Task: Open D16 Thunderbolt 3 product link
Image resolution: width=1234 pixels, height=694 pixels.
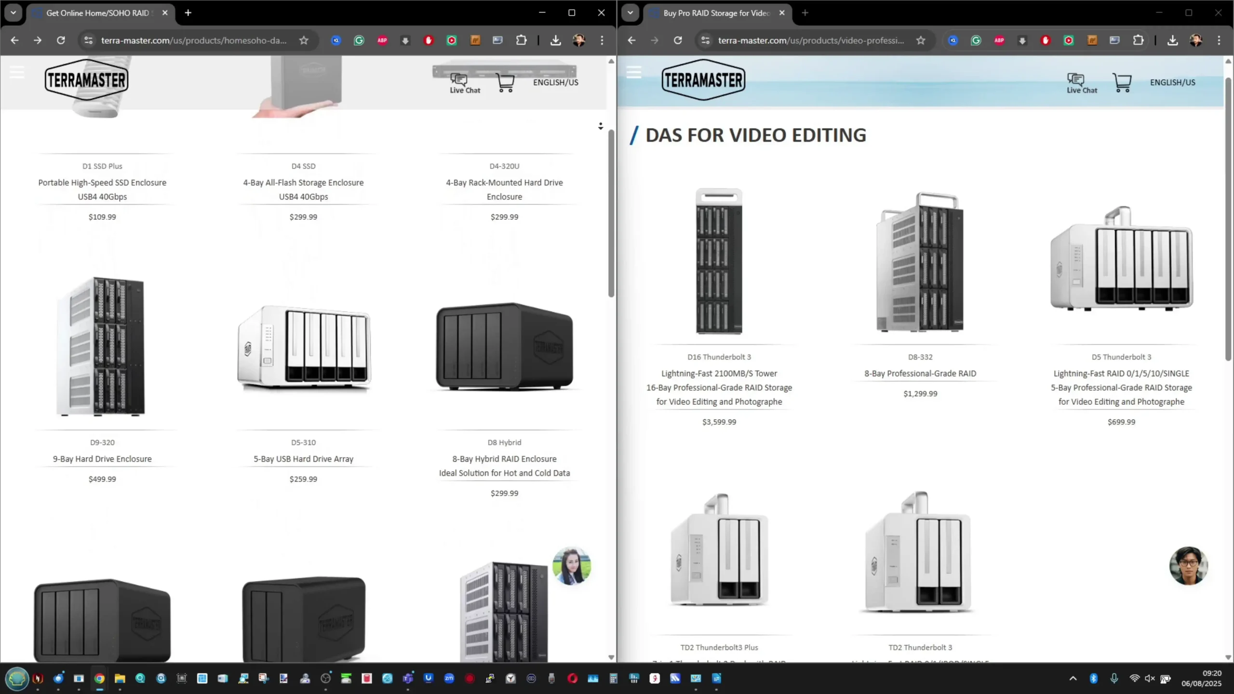Action: point(719,357)
